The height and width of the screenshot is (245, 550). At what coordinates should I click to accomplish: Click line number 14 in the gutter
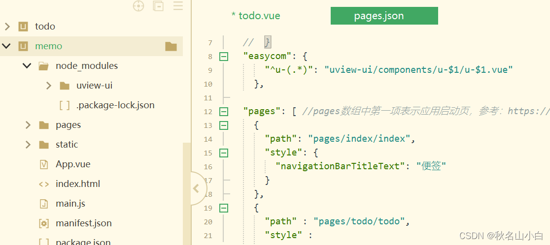click(208, 139)
